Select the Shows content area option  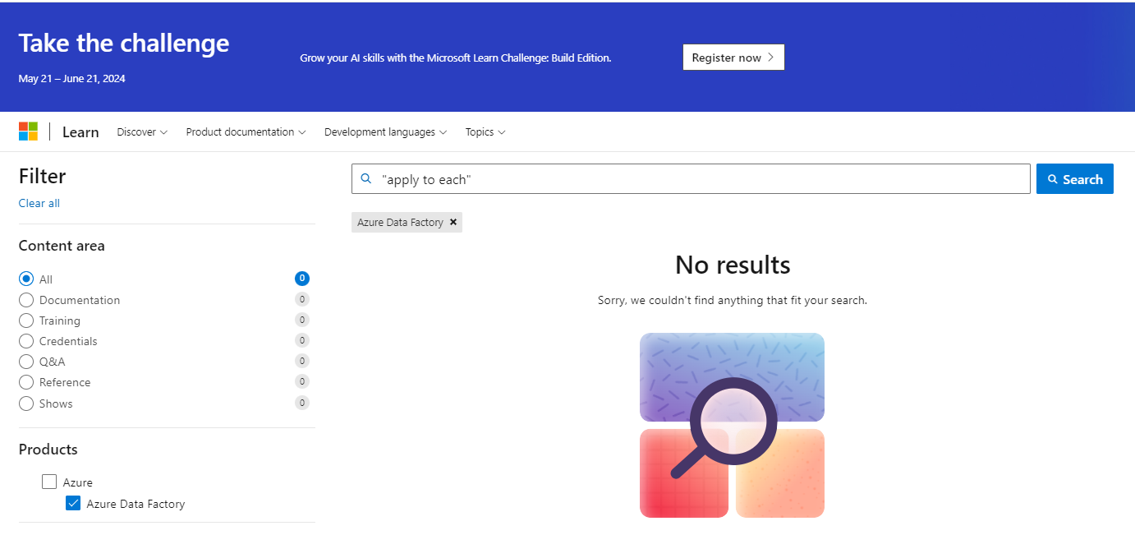tap(25, 403)
